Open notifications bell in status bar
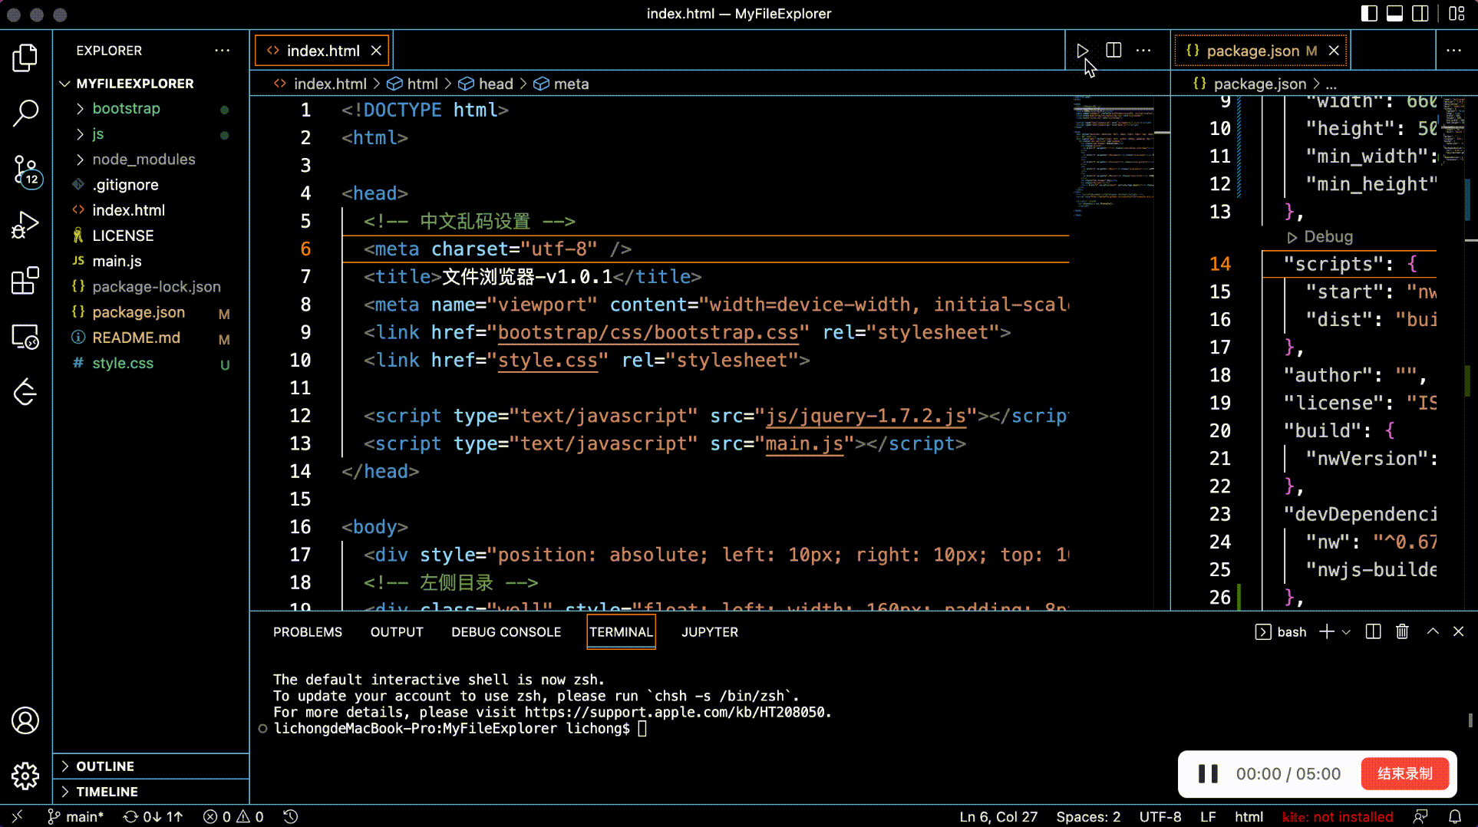 [1455, 816]
